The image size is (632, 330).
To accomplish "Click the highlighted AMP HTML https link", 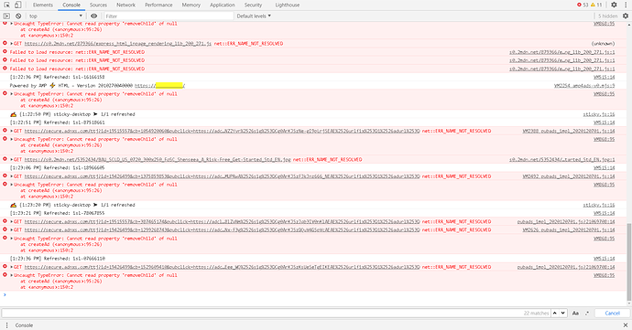I will pos(160,86).
